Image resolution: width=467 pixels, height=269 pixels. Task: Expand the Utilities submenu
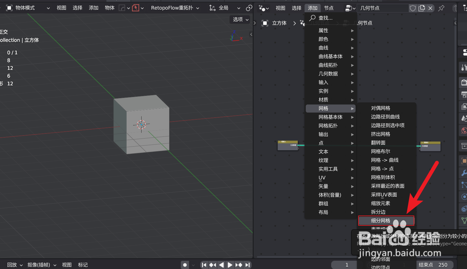331,169
